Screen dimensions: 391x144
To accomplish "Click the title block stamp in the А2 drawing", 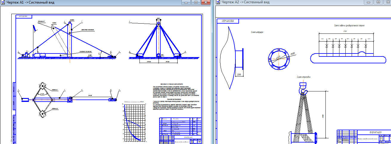I will 364,137.
